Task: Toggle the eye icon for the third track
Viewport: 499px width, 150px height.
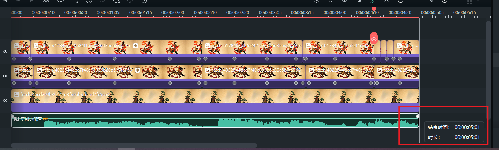Action: point(5,100)
